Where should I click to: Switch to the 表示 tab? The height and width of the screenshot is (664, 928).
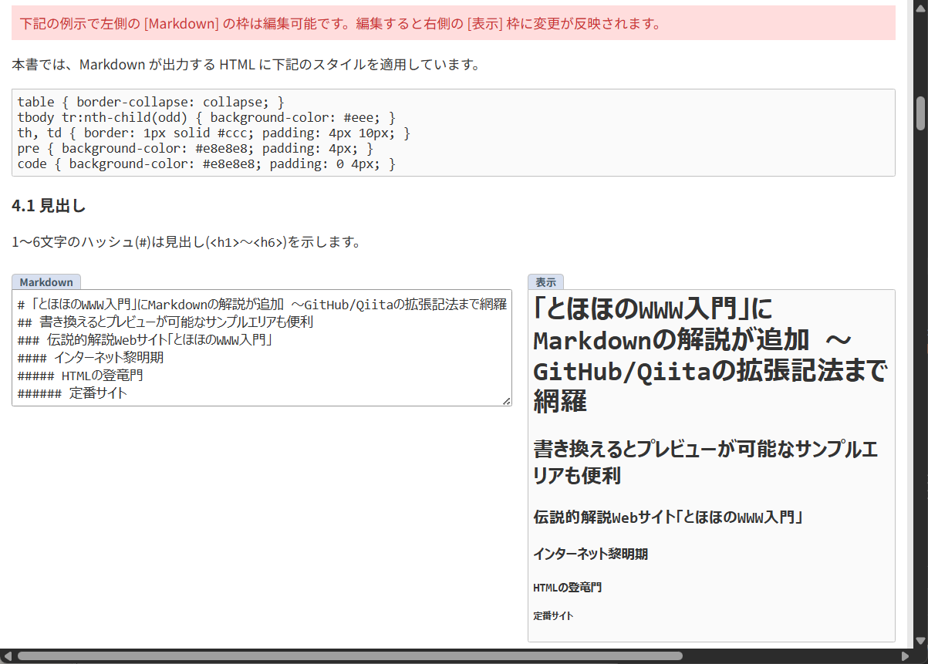coord(545,281)
